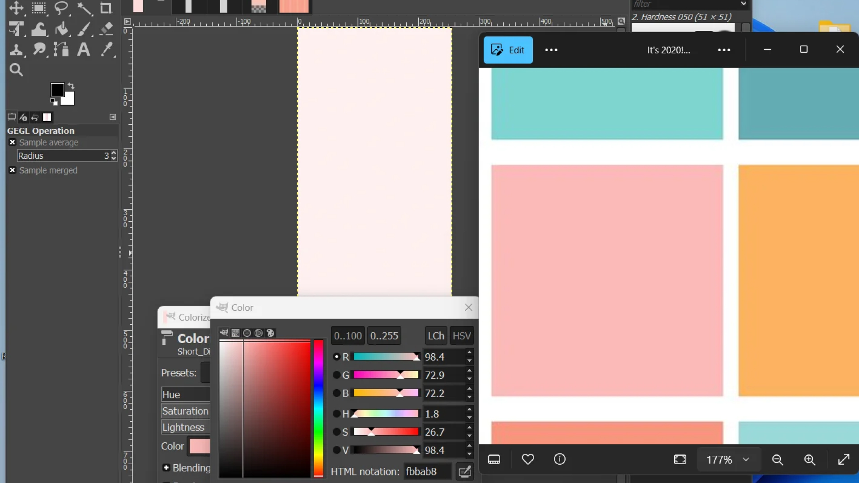Select the pink color swatch
The image size is (859, 483).
coord(200,446)
